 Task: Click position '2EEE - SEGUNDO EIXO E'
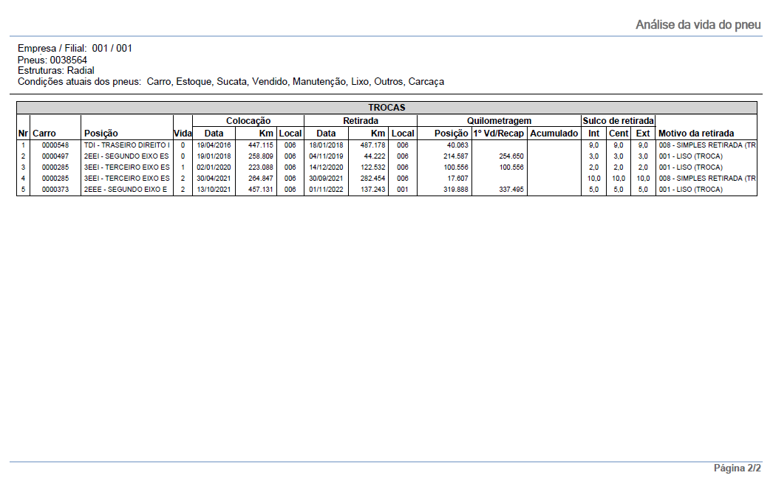(x=126, y=190)
